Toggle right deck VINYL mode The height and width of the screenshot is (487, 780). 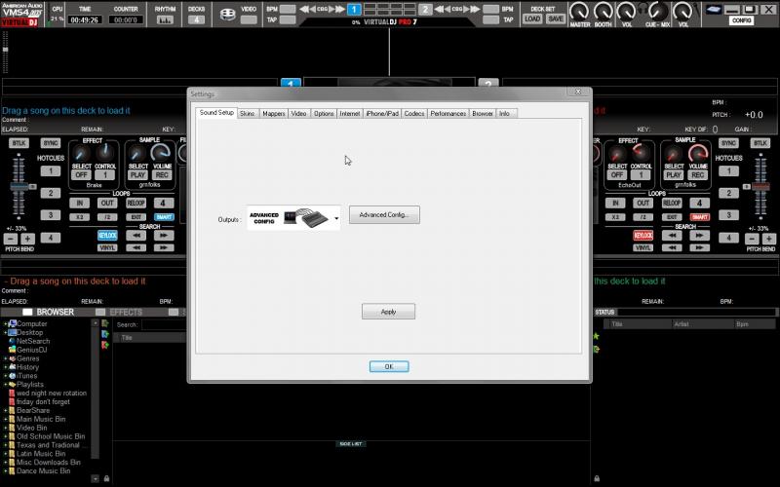click(x=643, y=247)
